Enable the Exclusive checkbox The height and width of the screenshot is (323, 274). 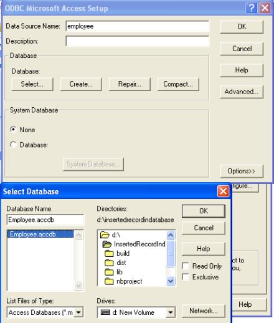coord(186,277)
